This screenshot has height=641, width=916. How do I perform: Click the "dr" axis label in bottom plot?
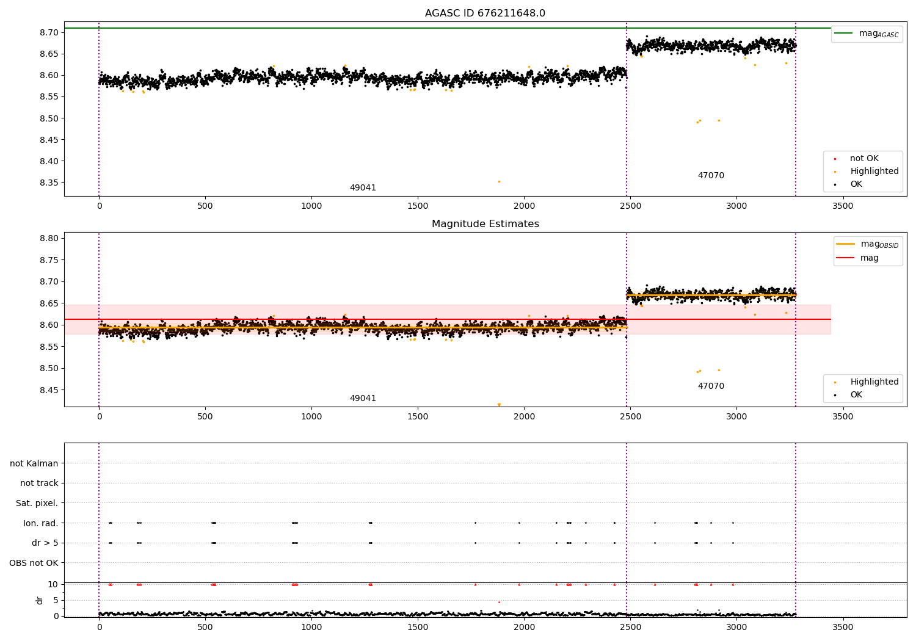(x=40, y=600)
